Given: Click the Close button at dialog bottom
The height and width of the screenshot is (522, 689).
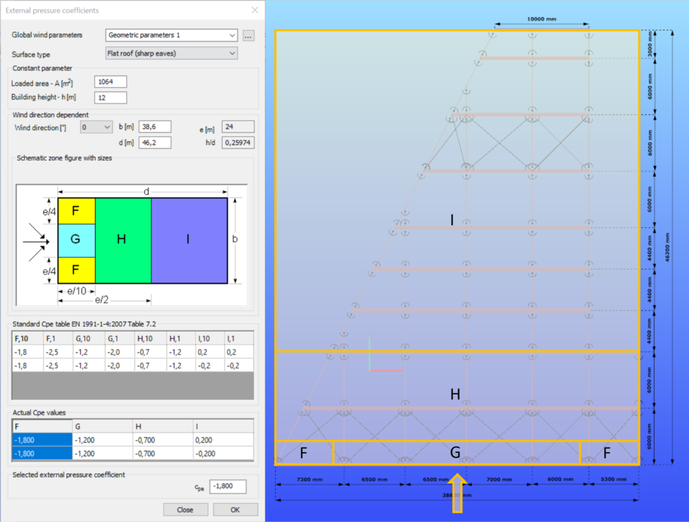Looking at the screenshot, I should pyautogui.click(x=185, y=510).
